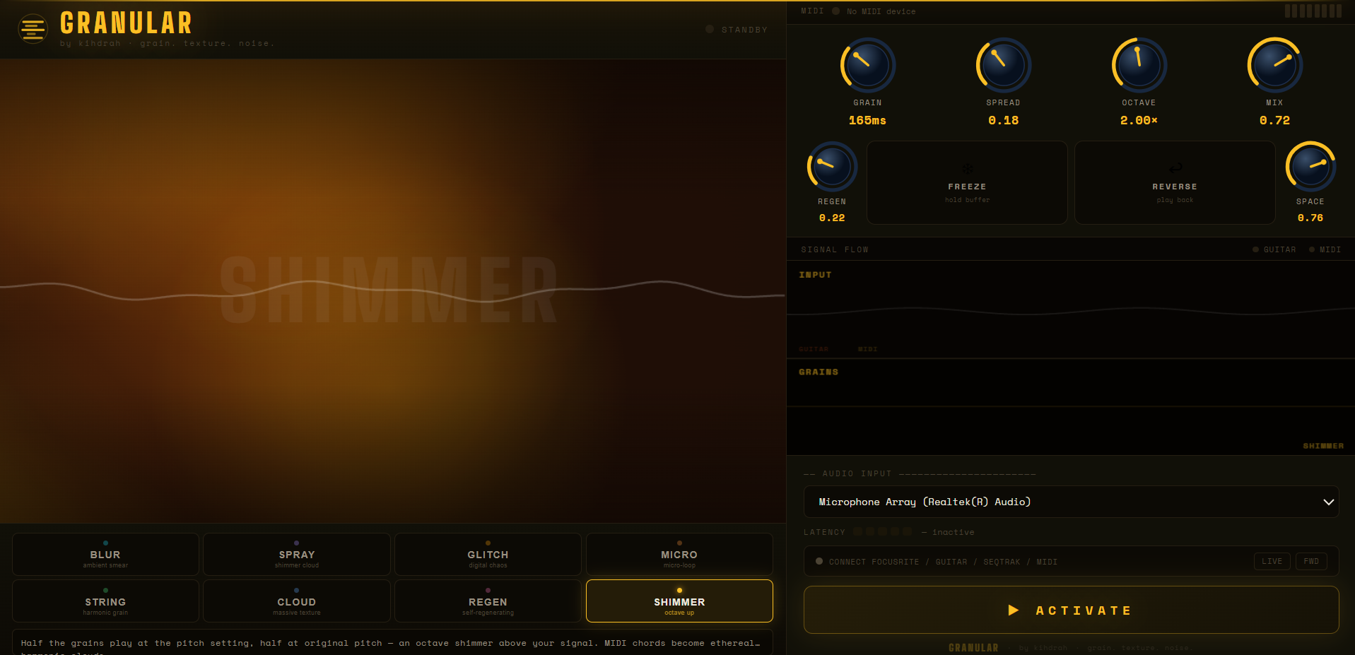Select the GLITCH digital chaos preset

488,555
